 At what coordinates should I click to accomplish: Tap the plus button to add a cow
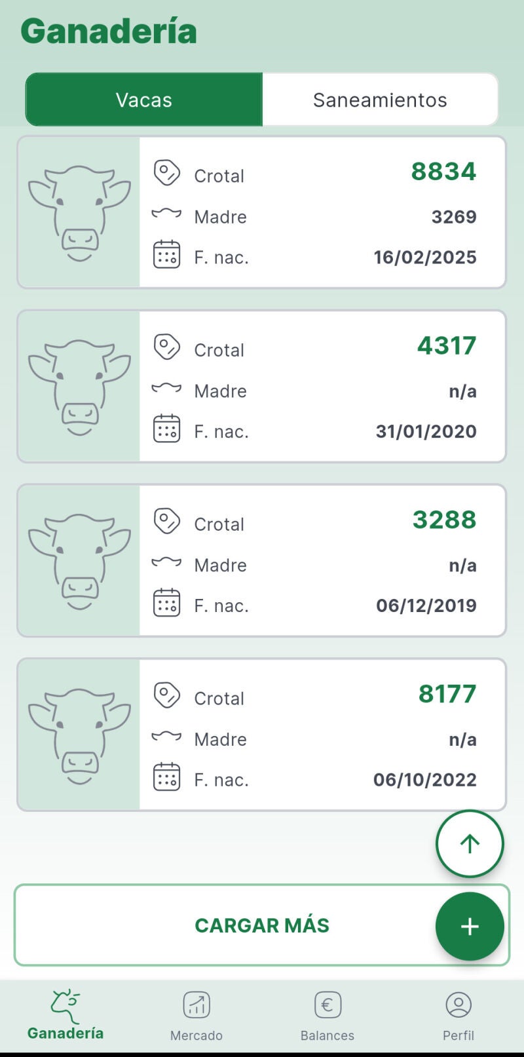[470, 926]
